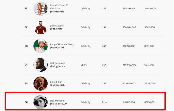
Task: Open Demi Lovato's profile picture
Action: pos(41,27)
